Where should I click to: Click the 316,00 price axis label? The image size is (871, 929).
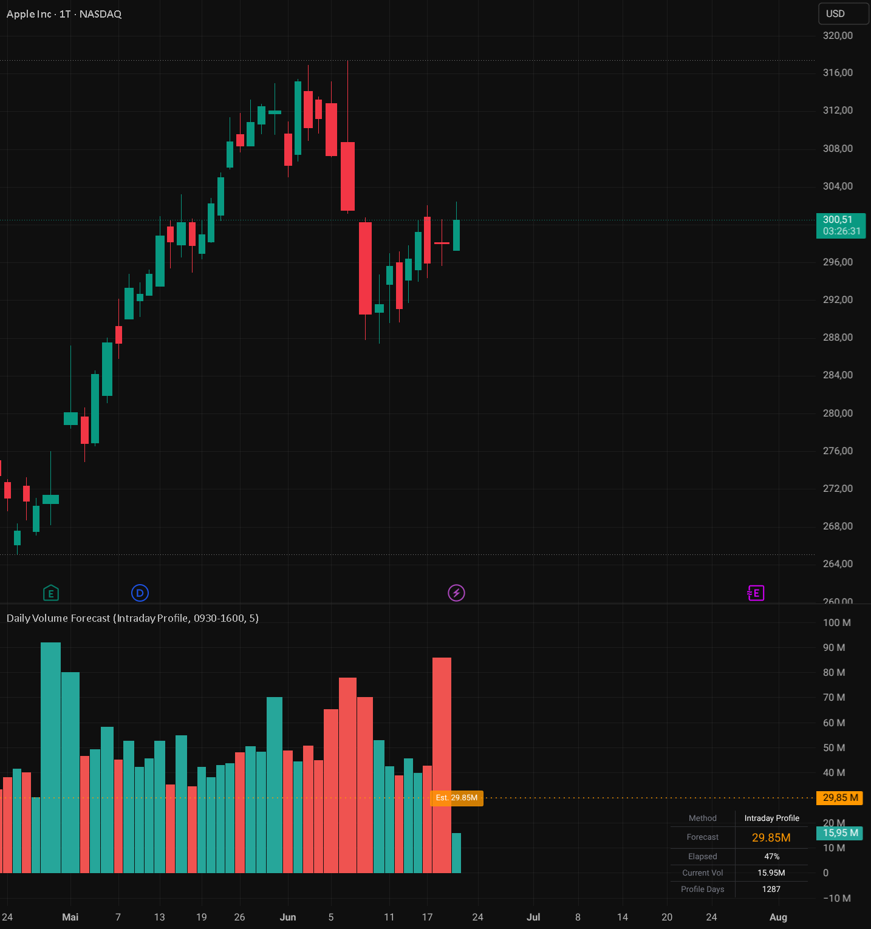838,73
